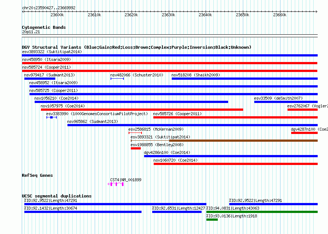This screenshot has height=234, width=328.
Task: Click the RefSeq Genes track title
Action: click(x=37, y=175)
